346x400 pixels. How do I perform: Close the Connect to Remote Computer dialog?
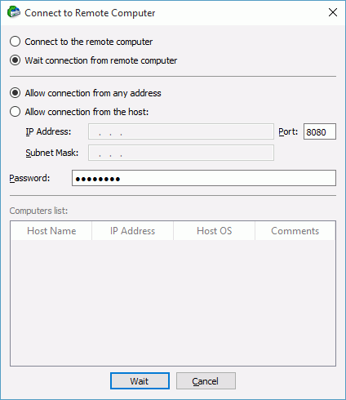click(x=333, y=12)
